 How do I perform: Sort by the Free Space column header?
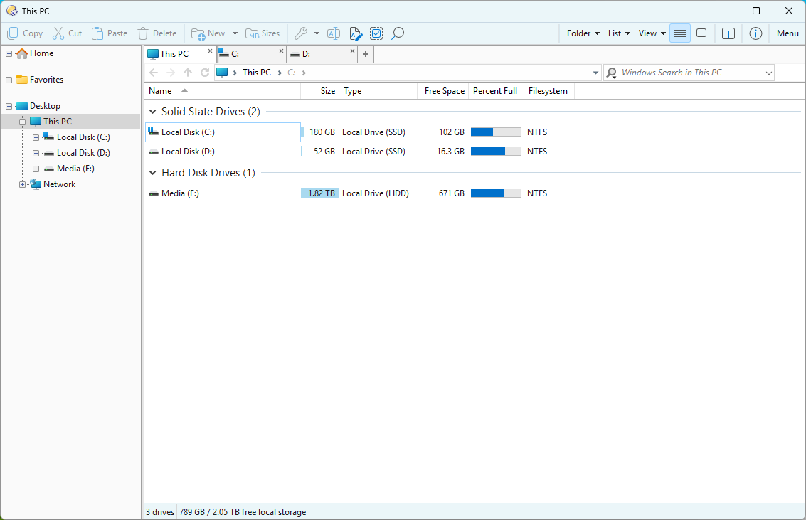click(443, 91)
